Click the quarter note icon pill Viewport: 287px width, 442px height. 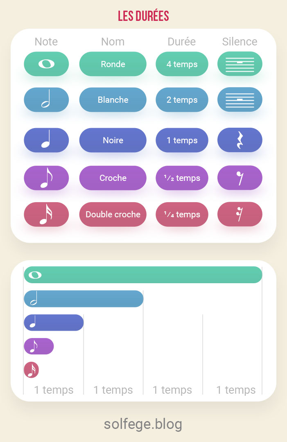tap(46, 140)
